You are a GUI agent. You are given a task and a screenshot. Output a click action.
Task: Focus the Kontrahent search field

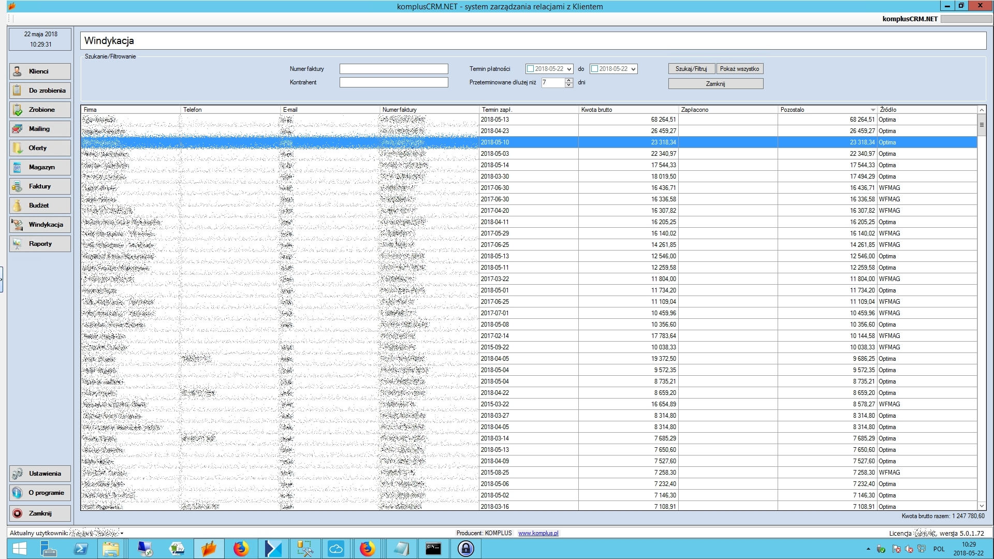point(393,82)
